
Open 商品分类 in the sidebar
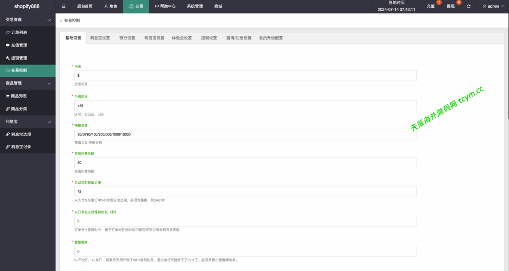click(28, 109)
